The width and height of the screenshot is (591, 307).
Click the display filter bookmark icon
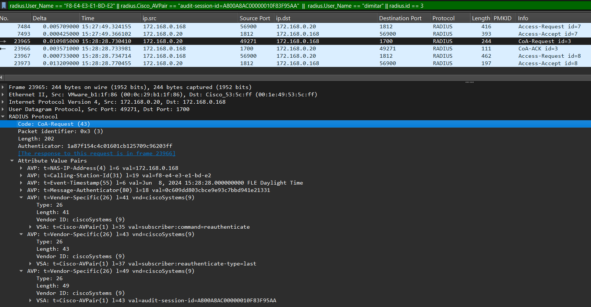point(4,6)
